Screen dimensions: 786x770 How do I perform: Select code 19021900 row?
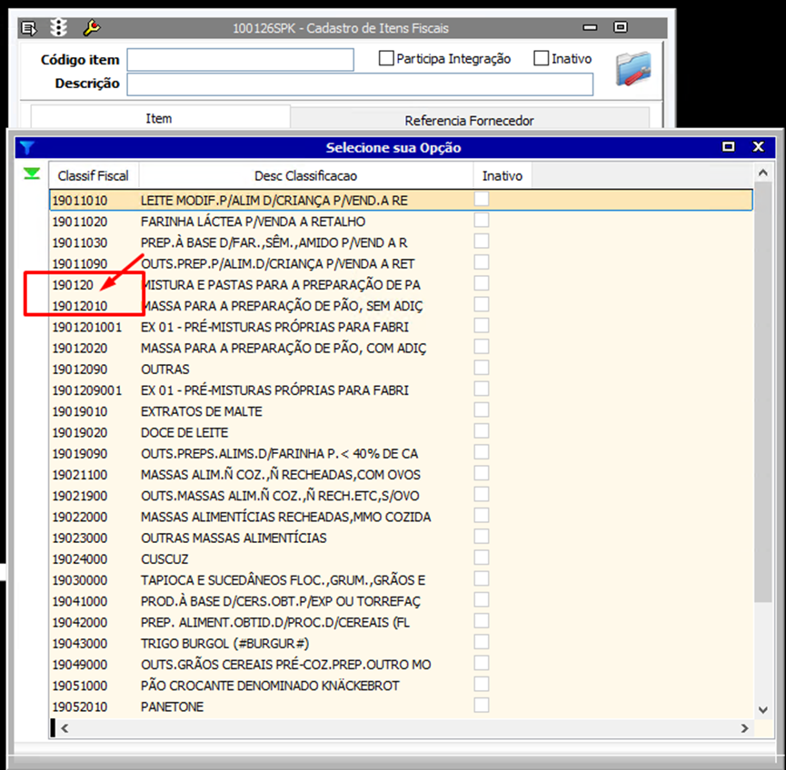point(401,496)
